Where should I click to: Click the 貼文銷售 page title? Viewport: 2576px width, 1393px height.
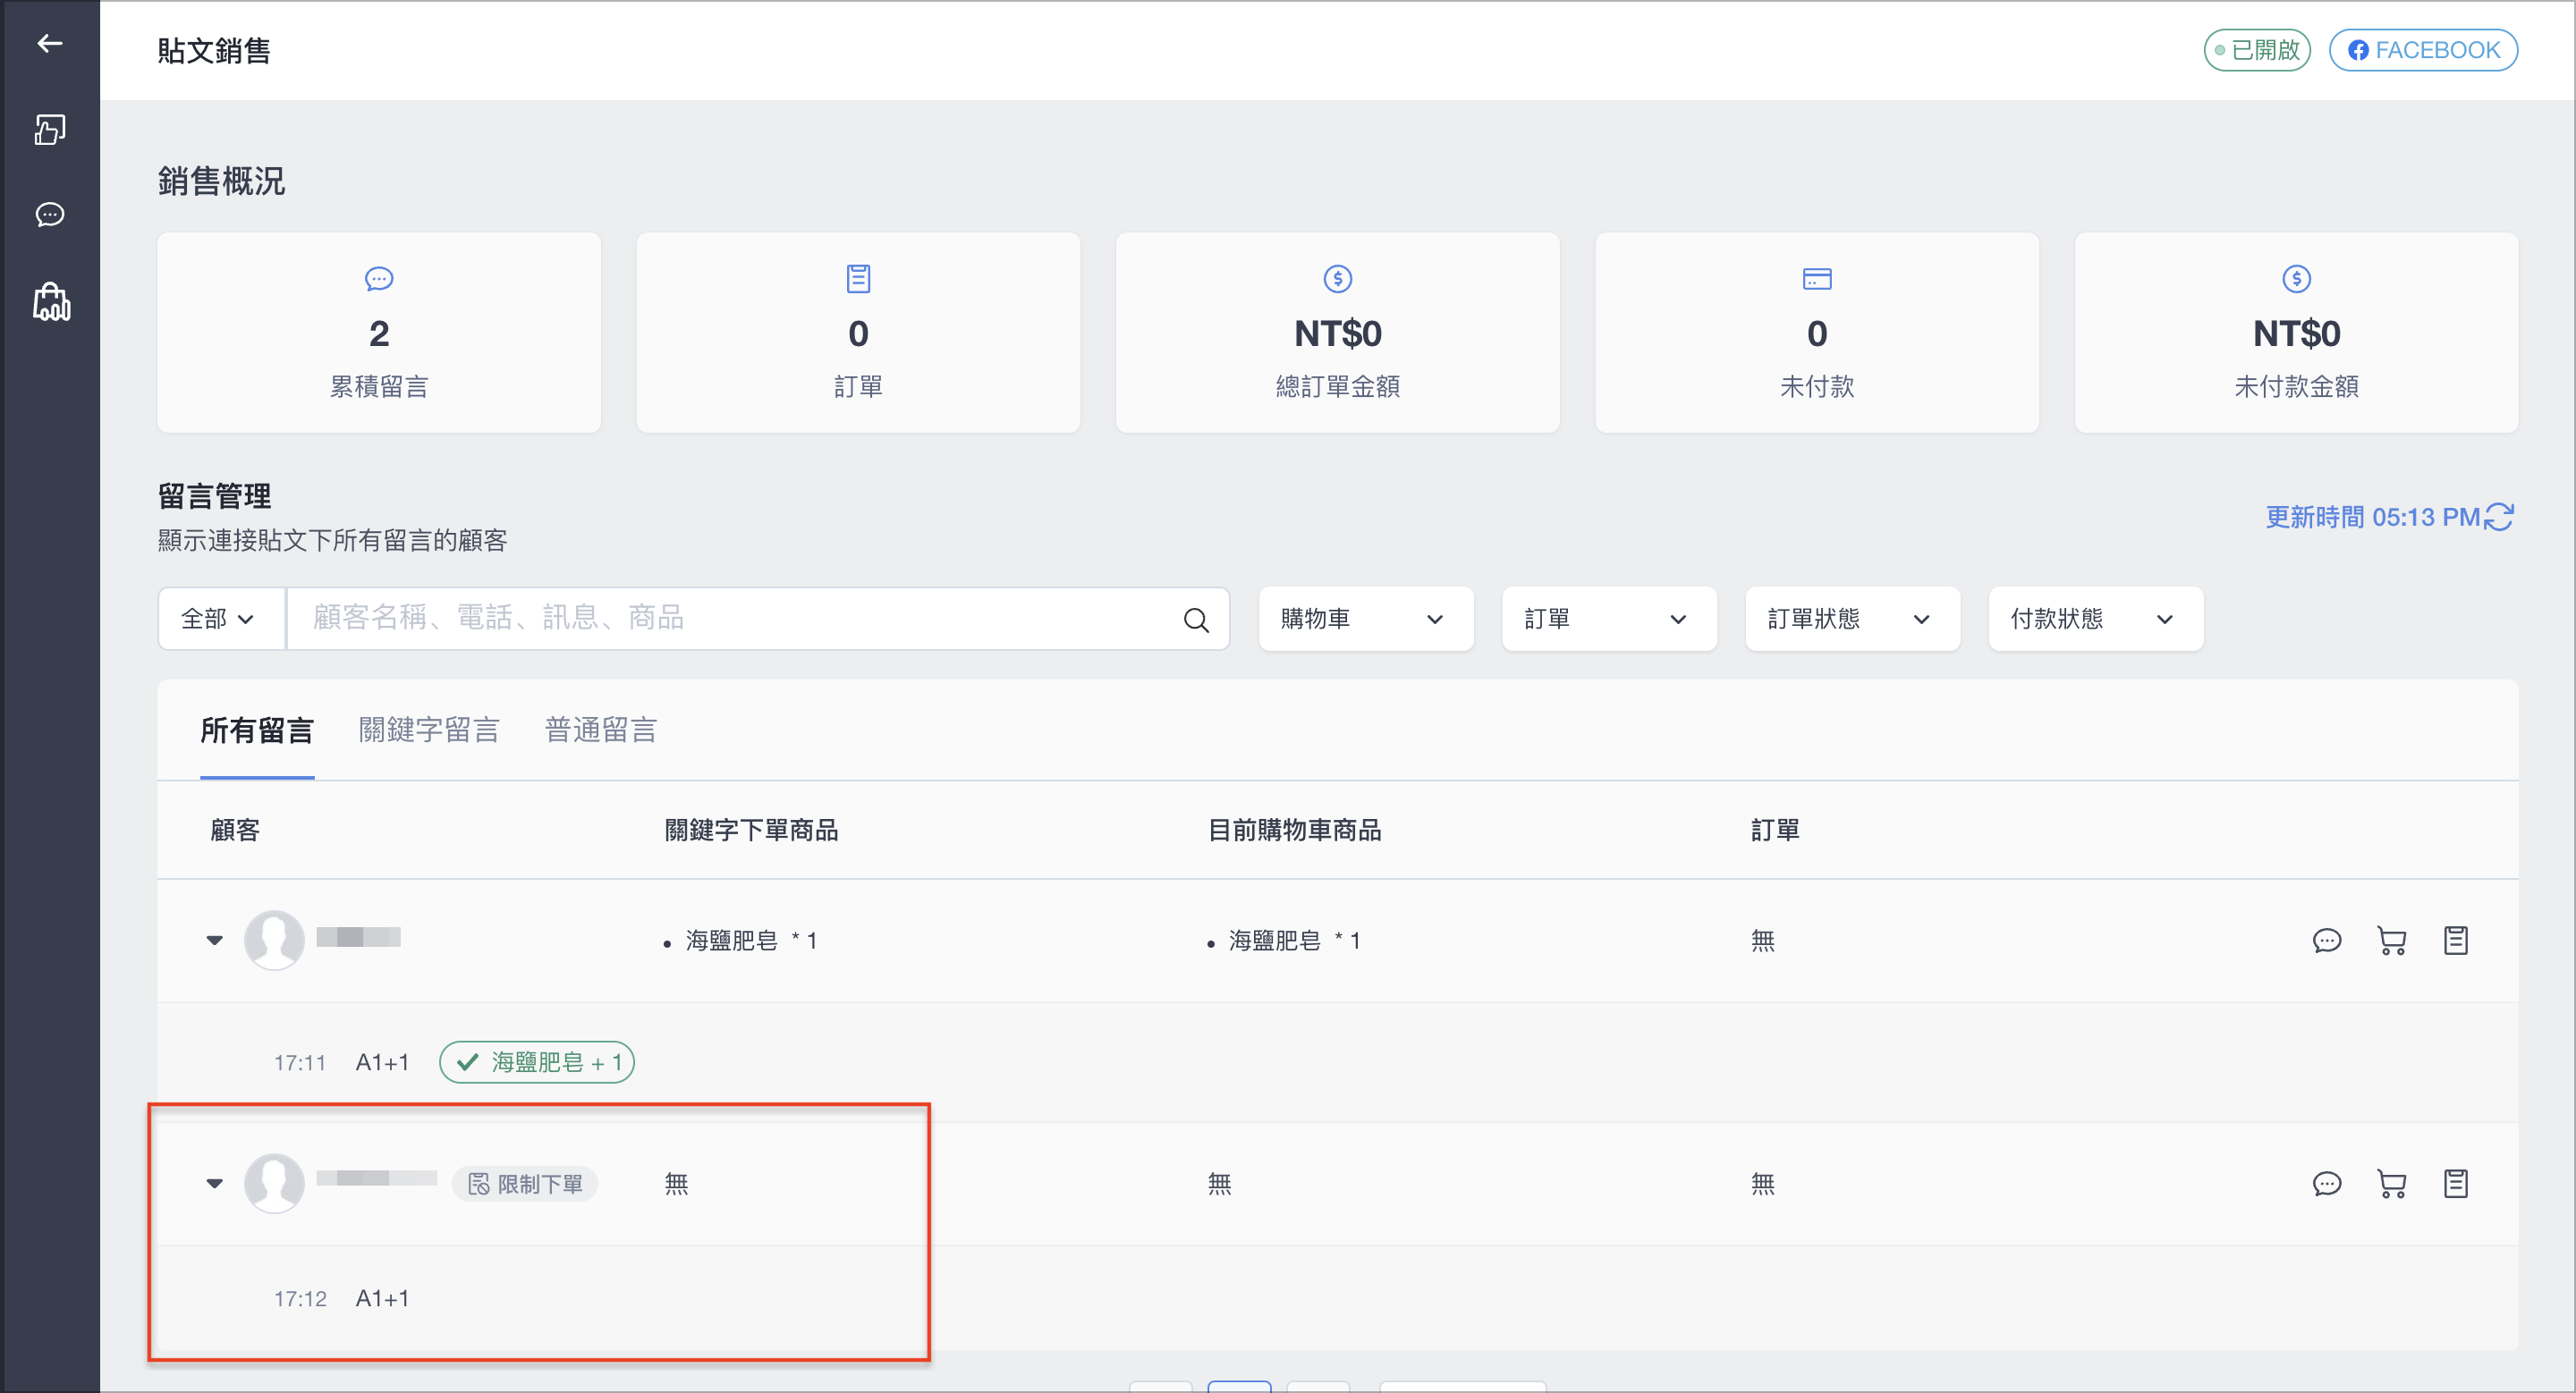(214, 50)
